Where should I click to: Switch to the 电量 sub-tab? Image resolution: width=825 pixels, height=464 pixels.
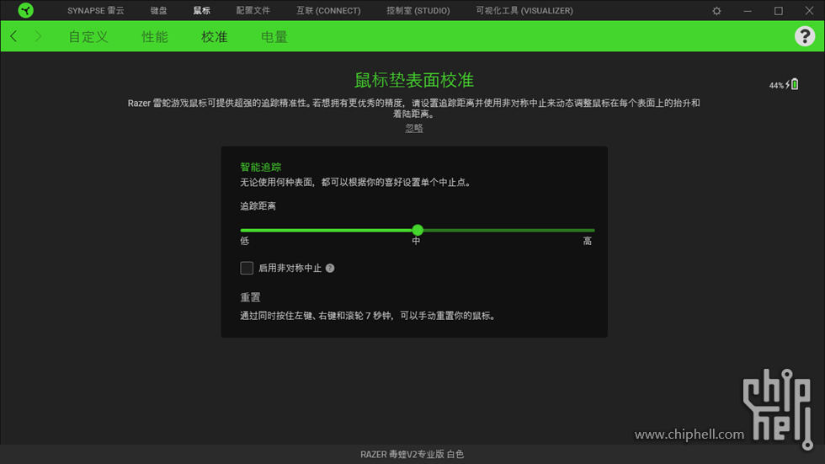(274, 37)
